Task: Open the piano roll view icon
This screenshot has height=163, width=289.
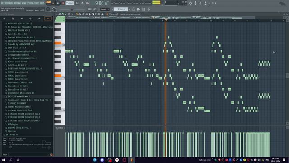Action: click(x=139, y=9)
